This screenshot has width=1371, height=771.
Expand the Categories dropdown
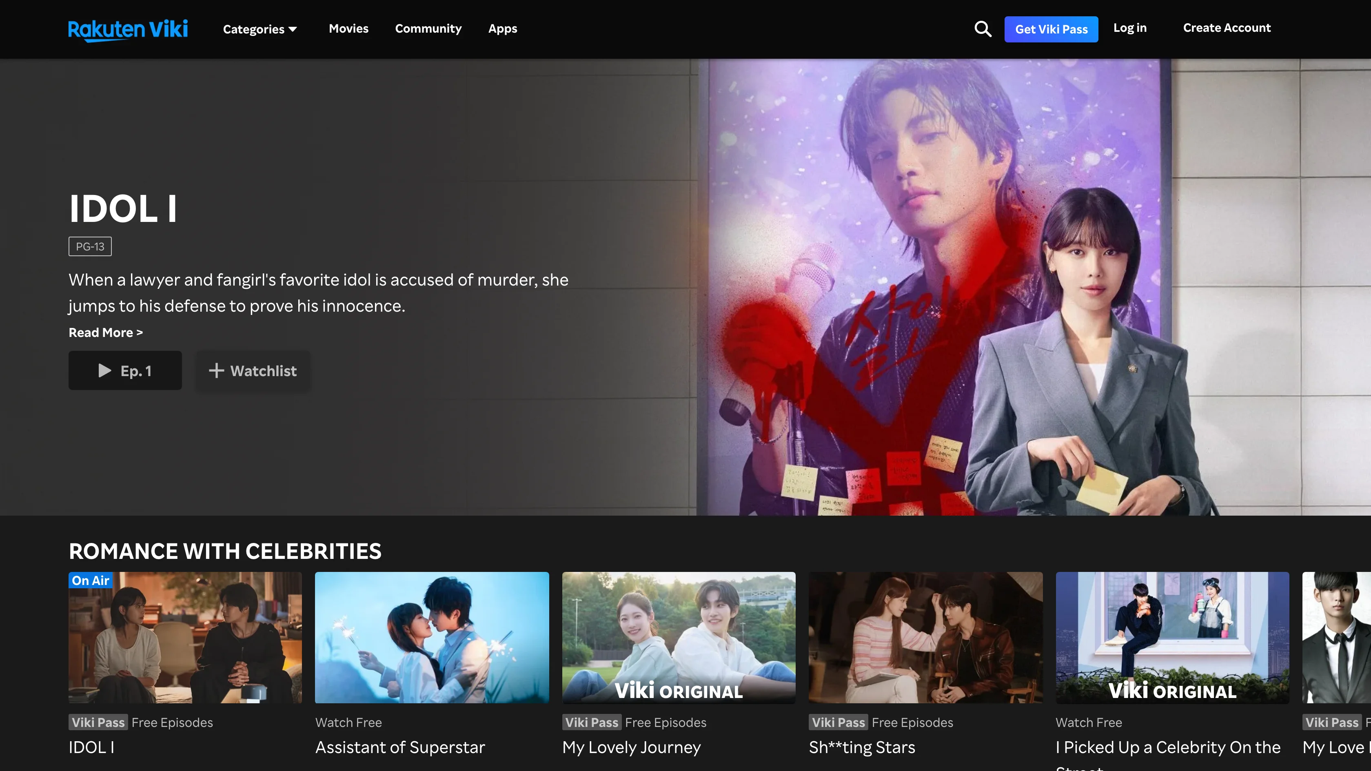tap(260, 29)
